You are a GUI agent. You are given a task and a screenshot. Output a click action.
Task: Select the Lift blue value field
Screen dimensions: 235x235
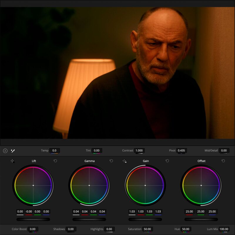tap(46, 211)
